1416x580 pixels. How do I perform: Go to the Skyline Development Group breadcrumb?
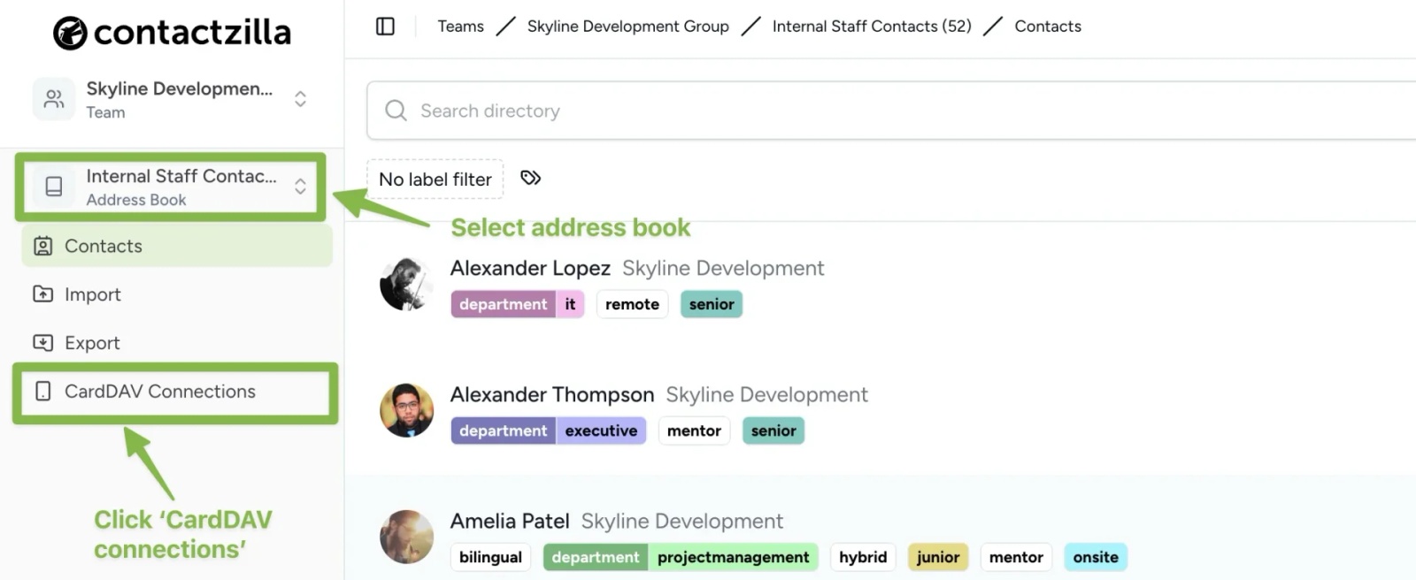[x=628, y=27]
